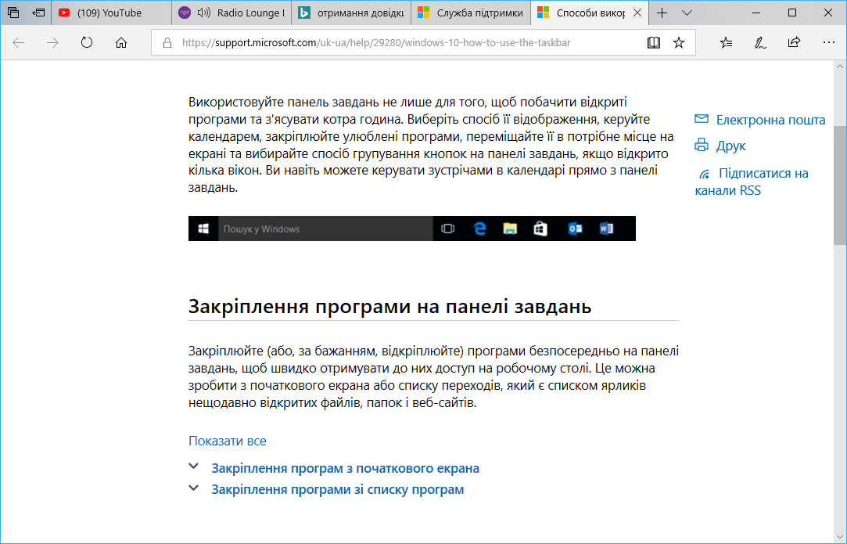Click the tabs you've set aside icon
This screenshot has height=544, width=847.
click(13, 13)
